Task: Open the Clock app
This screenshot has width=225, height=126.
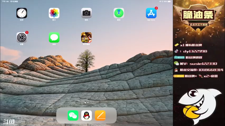Action: coord(22,13)
